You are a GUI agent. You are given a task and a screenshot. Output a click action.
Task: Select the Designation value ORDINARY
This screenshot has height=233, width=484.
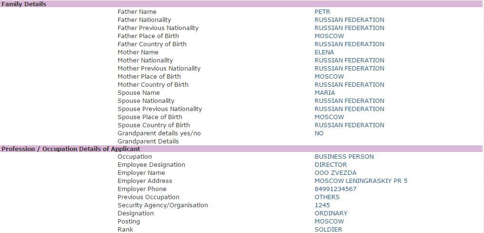[331, 213]
